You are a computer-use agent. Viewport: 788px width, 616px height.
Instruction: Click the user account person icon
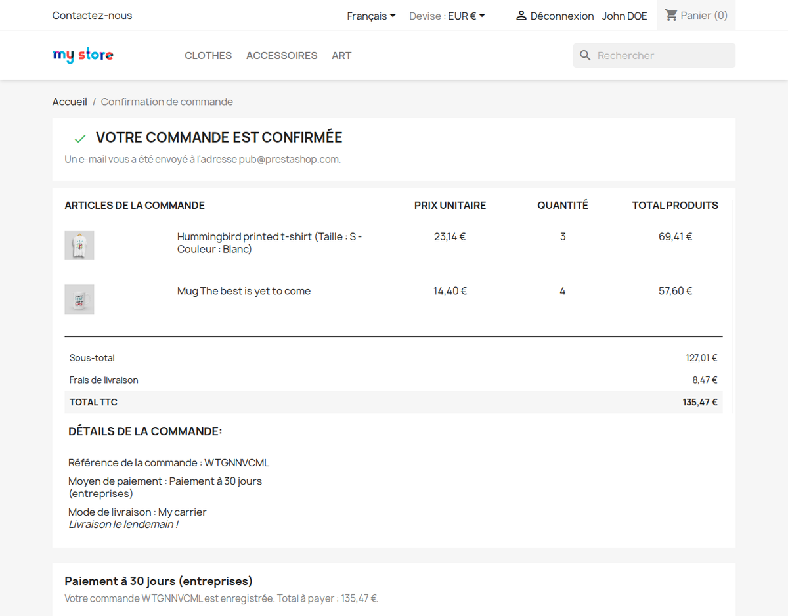[521, 16]
